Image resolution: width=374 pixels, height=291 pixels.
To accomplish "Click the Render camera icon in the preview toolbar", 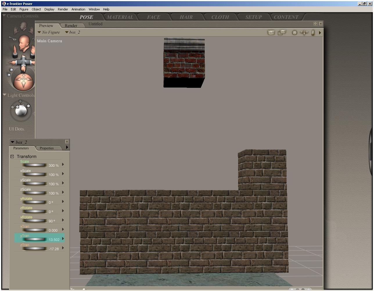I will tap(271, 33).
